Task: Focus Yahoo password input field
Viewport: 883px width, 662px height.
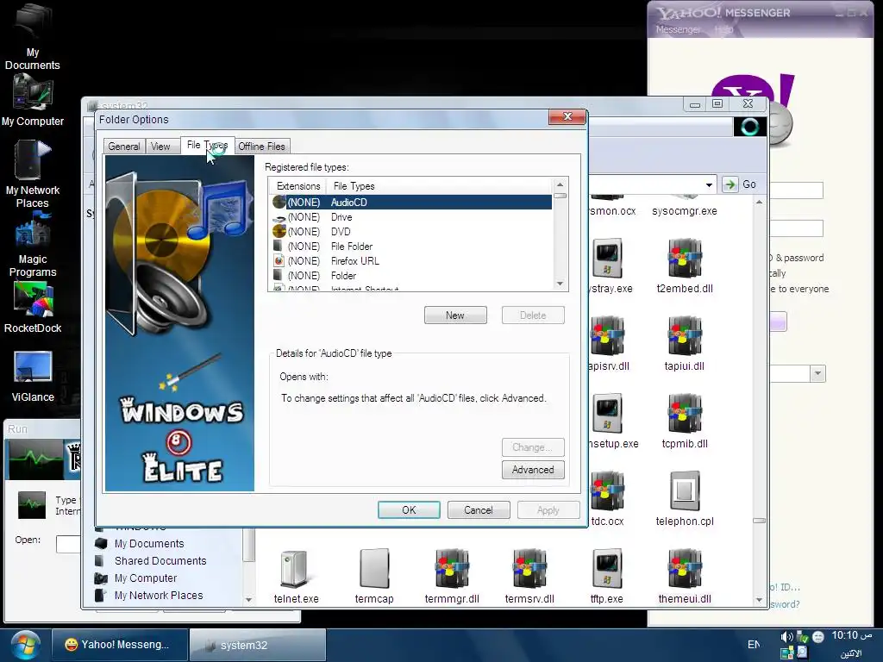Action: 796,228
